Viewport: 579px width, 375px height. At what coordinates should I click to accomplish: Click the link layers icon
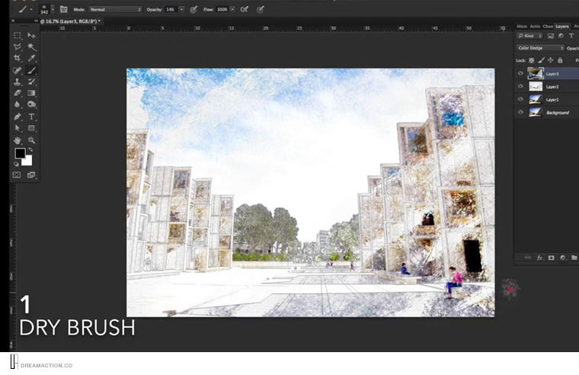528,258
